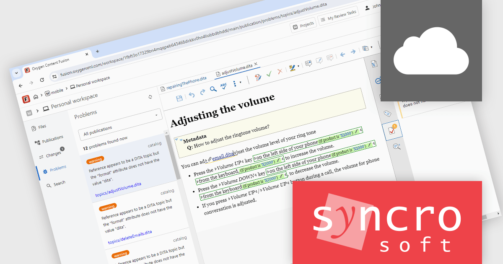Viewport: 503px width, 264px height.
Task: Open My Review Tasks
Action: click(x=338, y=16)
